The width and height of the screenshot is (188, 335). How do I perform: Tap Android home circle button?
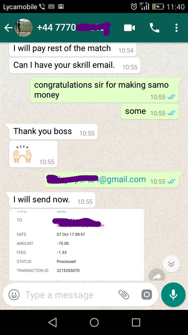pos(94,322)
